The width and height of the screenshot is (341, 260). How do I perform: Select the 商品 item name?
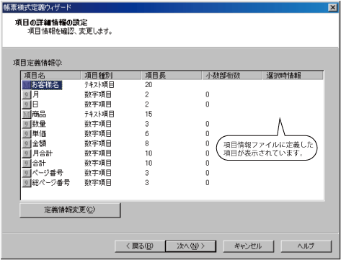point(39,115)
